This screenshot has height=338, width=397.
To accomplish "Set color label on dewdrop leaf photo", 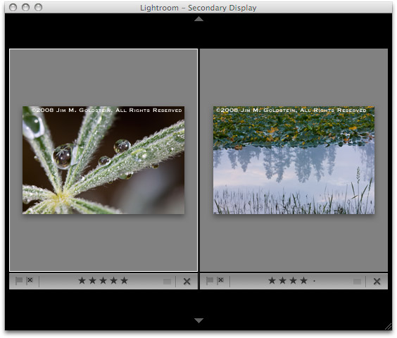I will click(x=167, y=282).
